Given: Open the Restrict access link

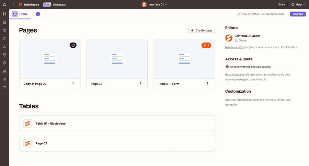Looking at the screenshot, I should [x=235, y=74].
